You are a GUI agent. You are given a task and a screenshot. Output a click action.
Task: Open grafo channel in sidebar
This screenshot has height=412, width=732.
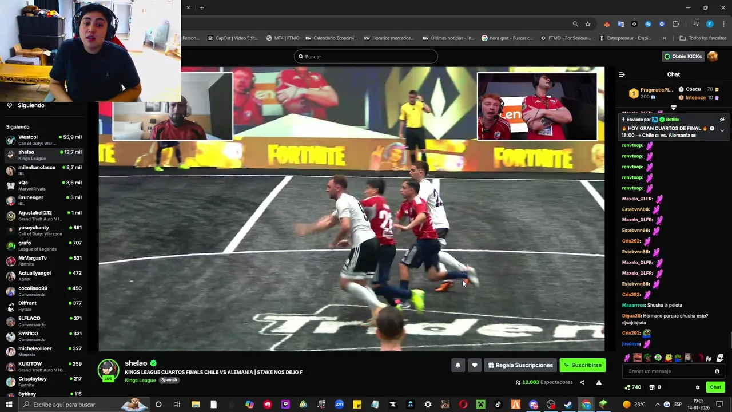pos(45,246)
